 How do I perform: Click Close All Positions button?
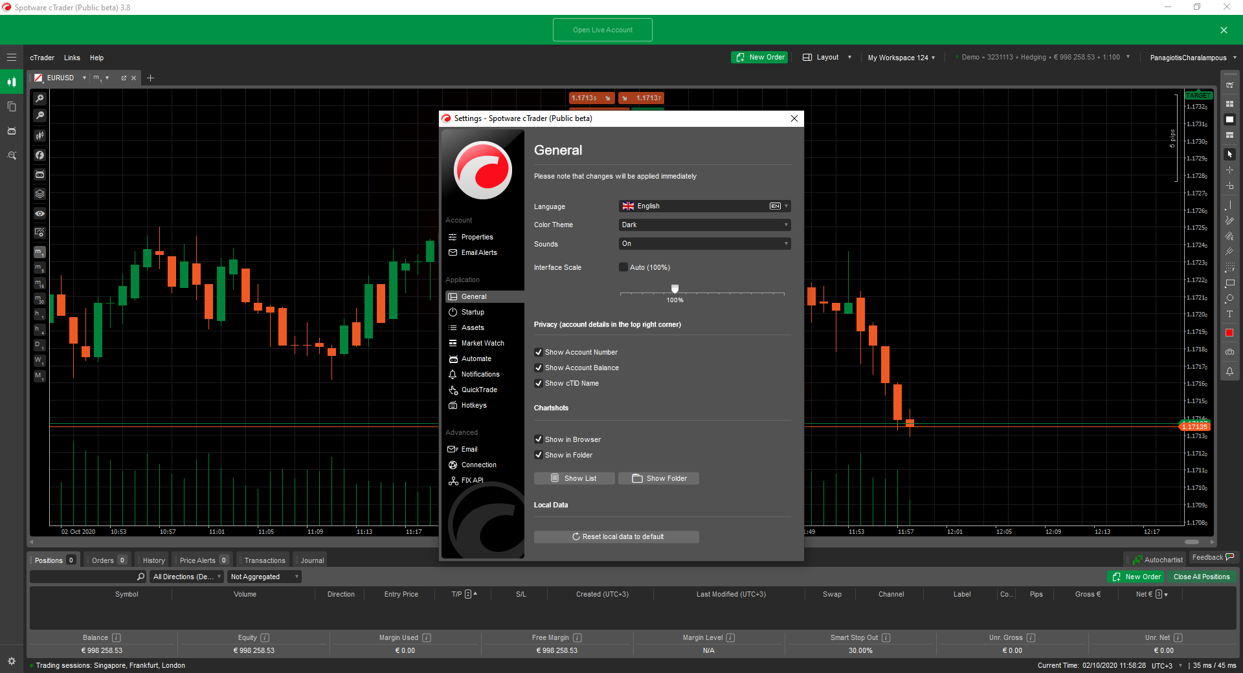(x=1202, y=577)
